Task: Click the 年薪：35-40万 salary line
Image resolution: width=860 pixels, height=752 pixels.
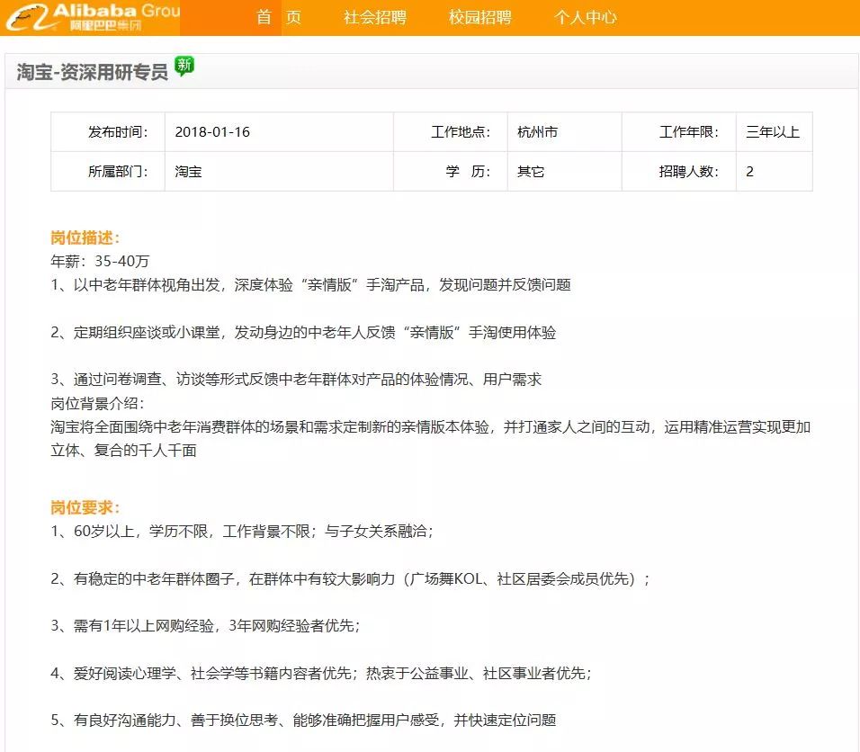Action: tap(100, 261)
